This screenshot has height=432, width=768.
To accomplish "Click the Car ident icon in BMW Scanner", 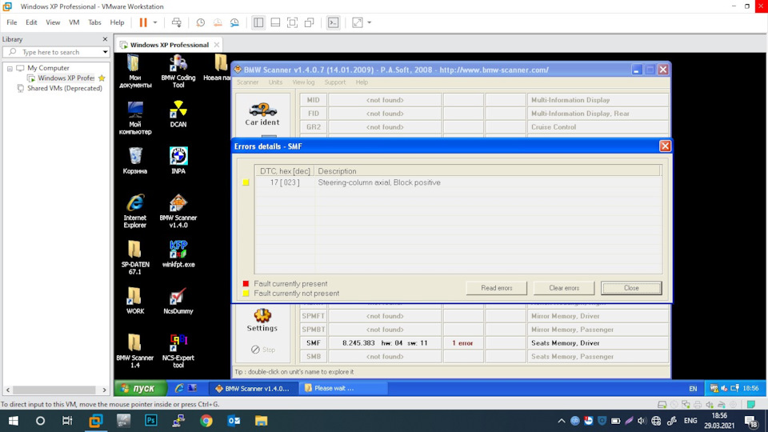I will (262, 114).
